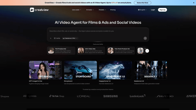Expand the Models menu
196x110 pixels.
click(x=102, y=10)
